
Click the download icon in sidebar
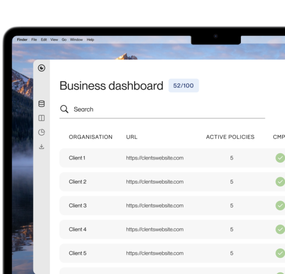tap(42, 146)
